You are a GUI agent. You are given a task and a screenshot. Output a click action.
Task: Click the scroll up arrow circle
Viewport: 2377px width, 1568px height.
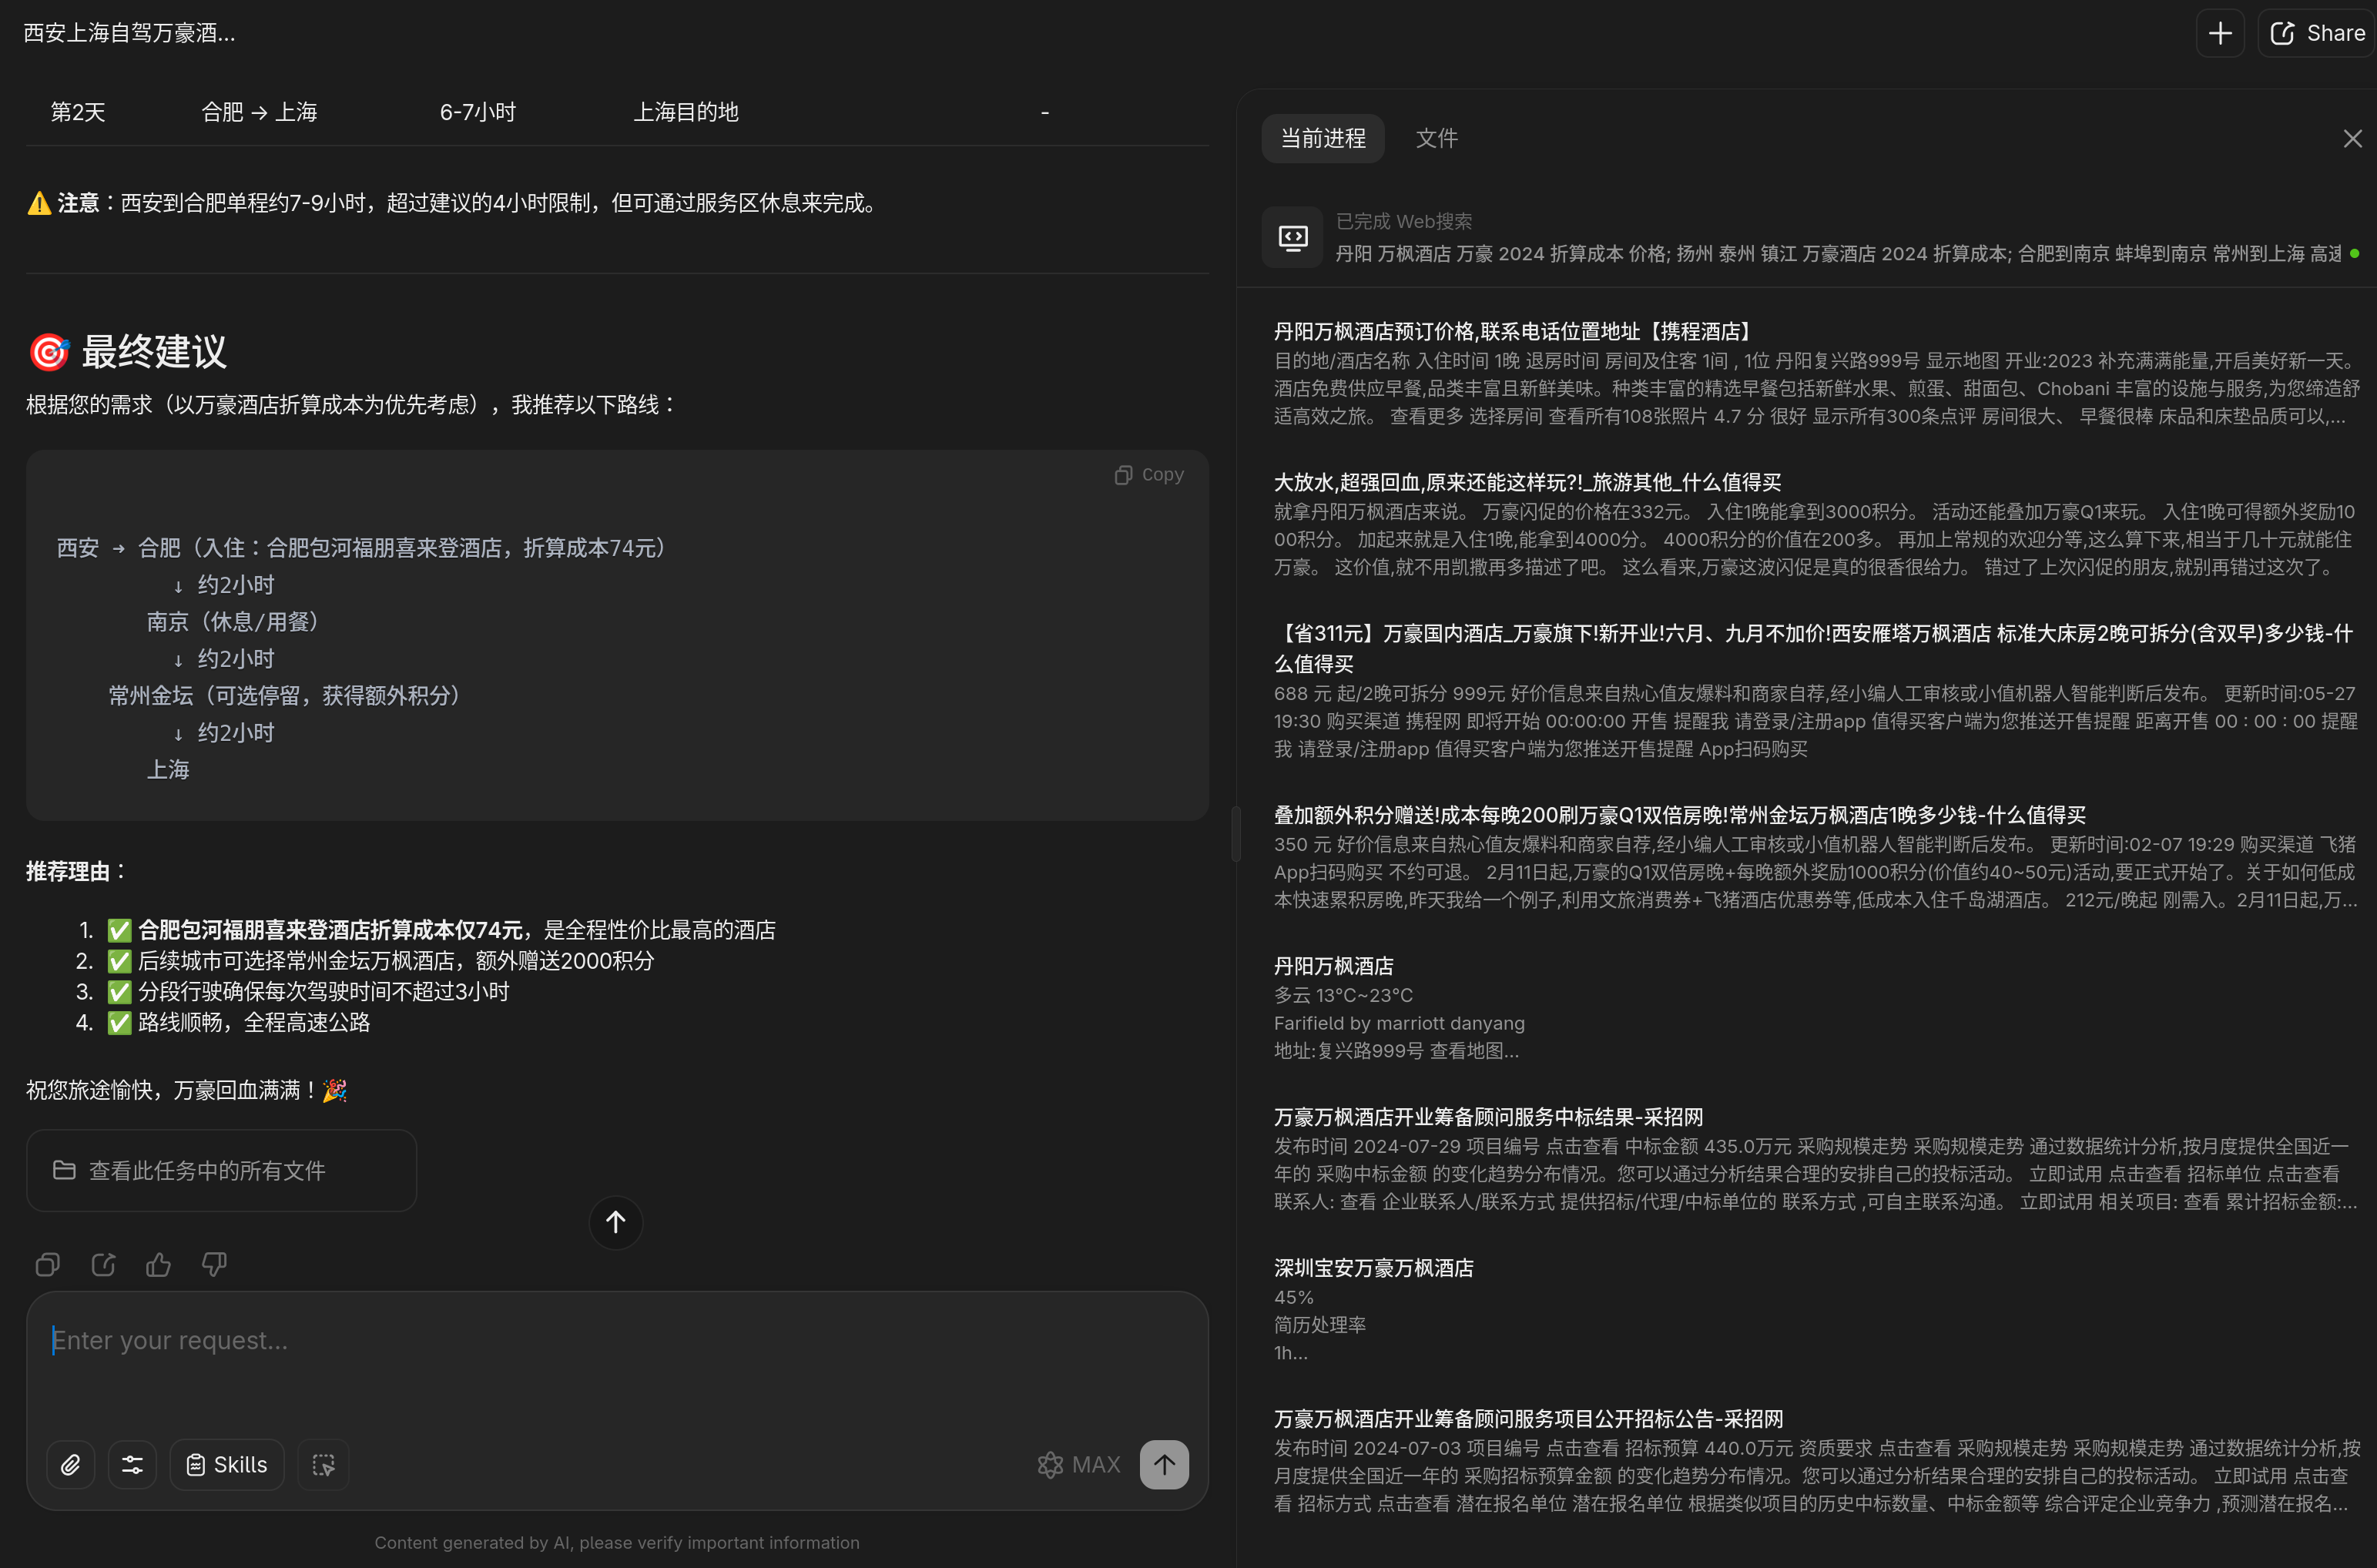tap(615, 1221)
